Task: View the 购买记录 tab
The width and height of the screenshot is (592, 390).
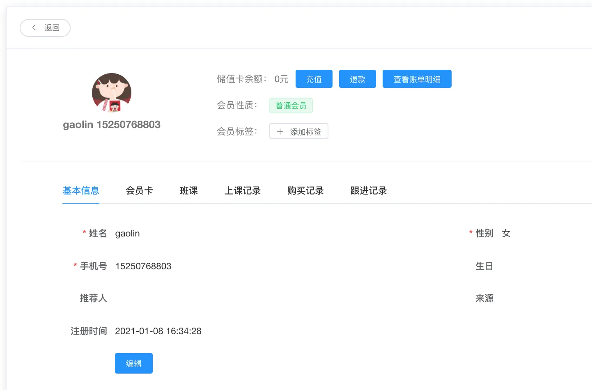Action: point(305,190)
